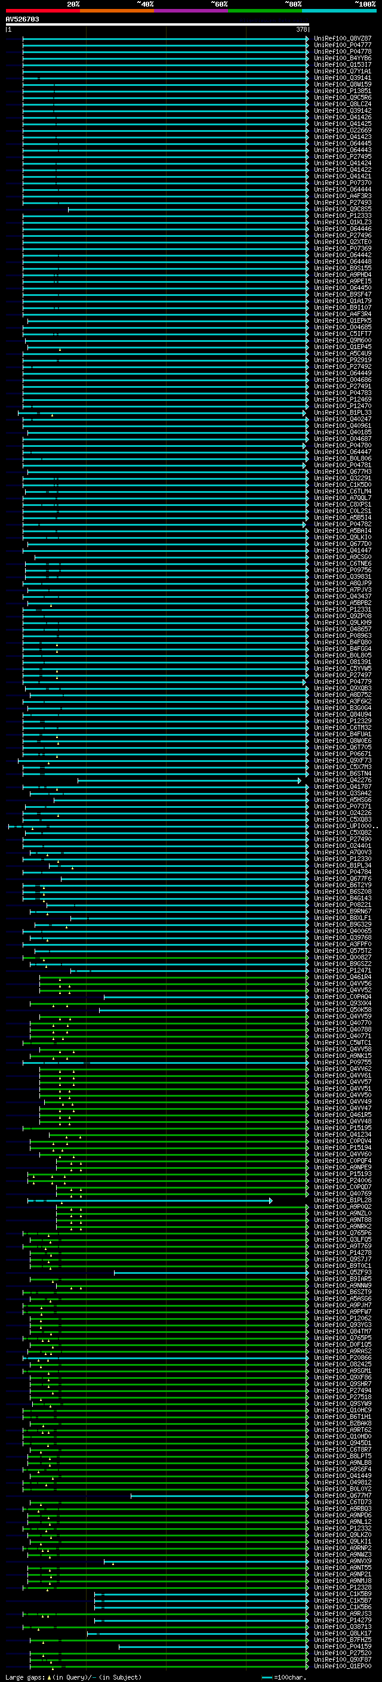
Task: Select UniRef100_P08221 label
Action: (342, 905)
